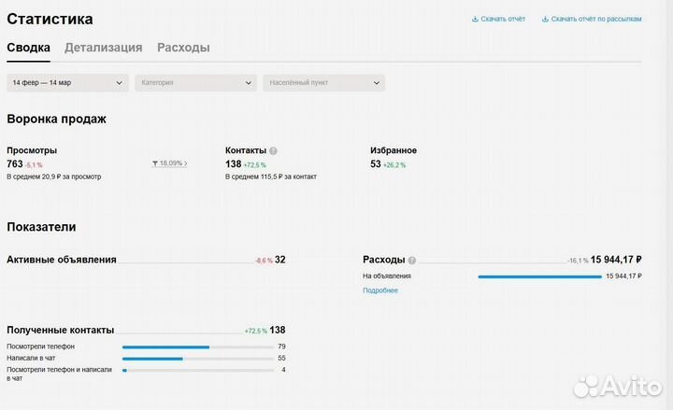Open the Подробнее link under Расходы
The image size is (673, 410).
[x=380, y=290]
